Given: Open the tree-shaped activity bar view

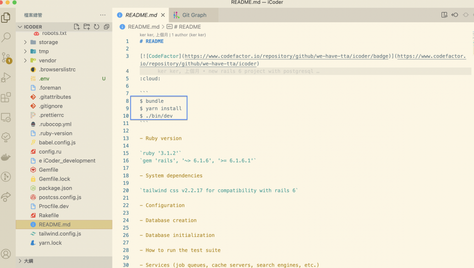Looking at the screenshot, I should coord(6,137).
